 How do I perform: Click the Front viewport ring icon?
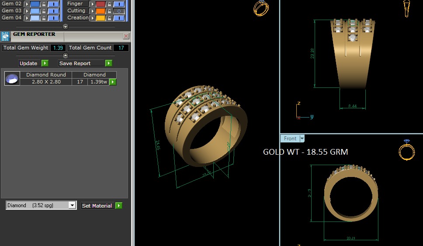tap(406, 150)
